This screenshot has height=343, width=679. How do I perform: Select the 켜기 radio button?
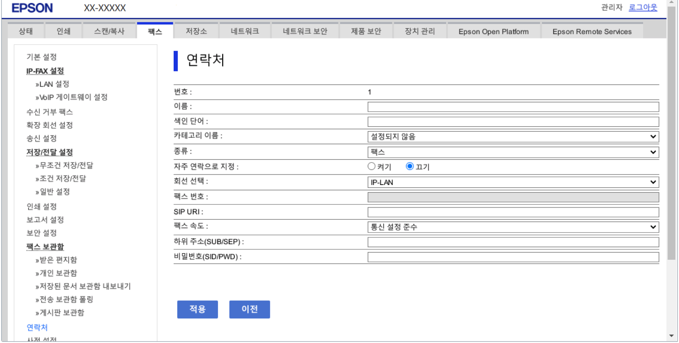pyautogui.click(x=371, y=167)
